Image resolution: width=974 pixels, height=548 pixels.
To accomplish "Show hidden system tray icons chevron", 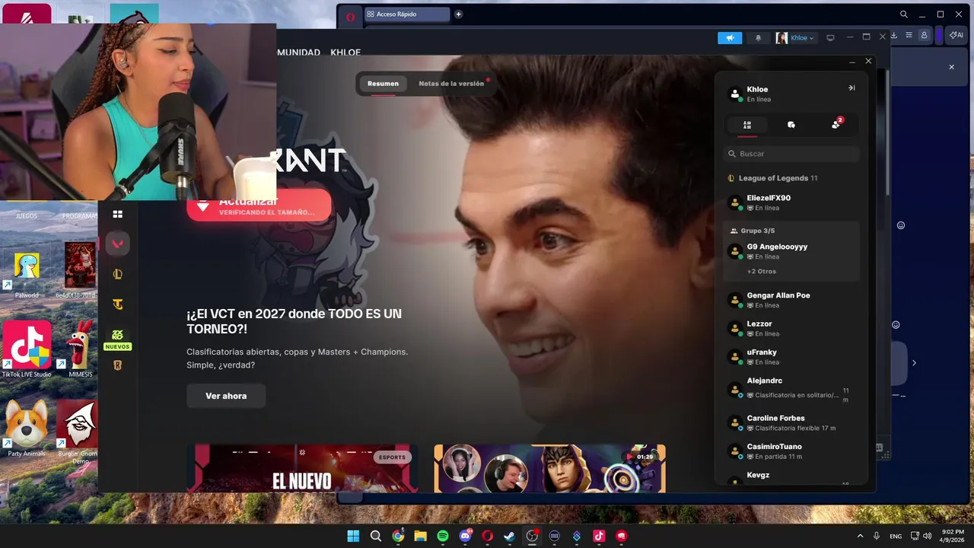I will click(860, 536).
